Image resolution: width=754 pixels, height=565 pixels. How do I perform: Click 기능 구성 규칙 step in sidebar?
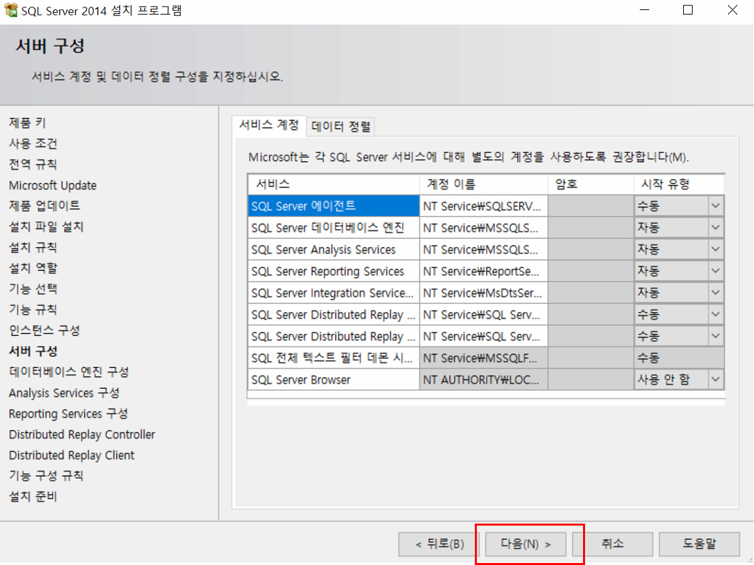point(46,476)
